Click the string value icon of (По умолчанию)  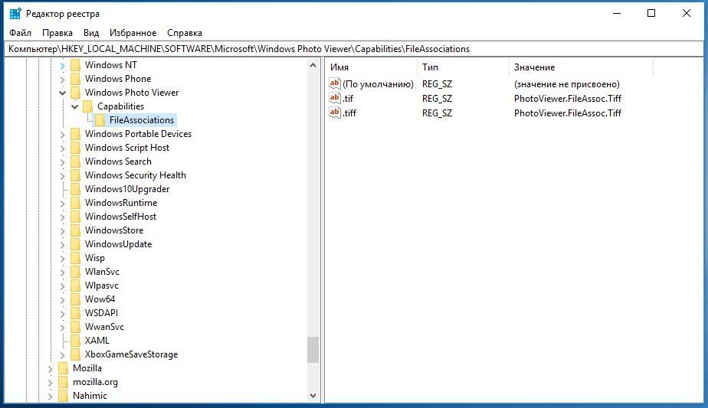click(x=335, y=83)
